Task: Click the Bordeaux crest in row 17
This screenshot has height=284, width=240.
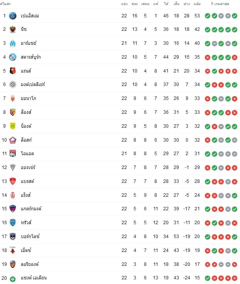Action: 13,237
